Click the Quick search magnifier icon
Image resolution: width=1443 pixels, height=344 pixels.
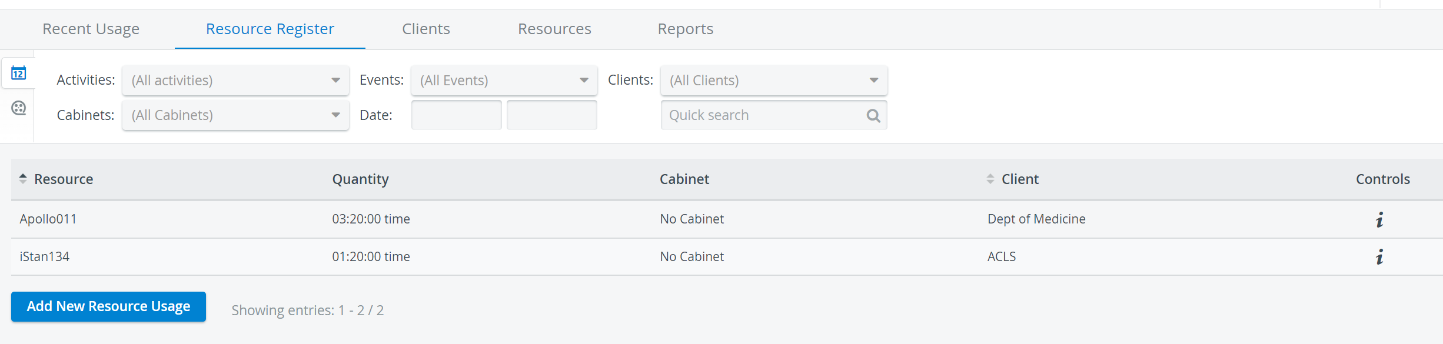point(873,116)
